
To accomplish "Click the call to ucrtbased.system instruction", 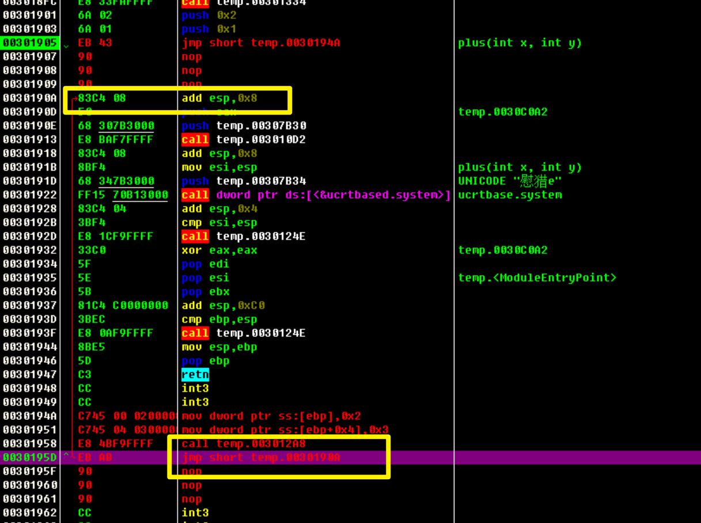I will tap(316, 195).
